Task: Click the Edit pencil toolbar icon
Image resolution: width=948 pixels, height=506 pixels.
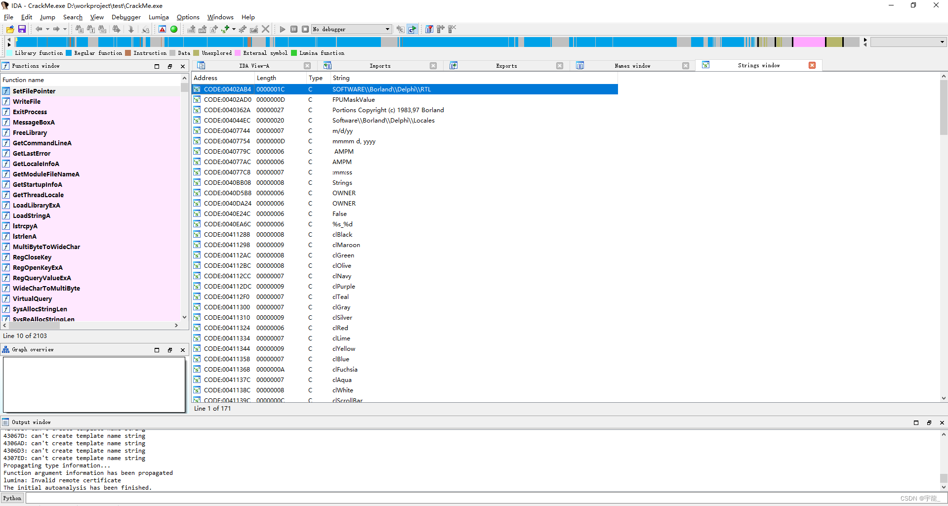Action: click(254, 29)
